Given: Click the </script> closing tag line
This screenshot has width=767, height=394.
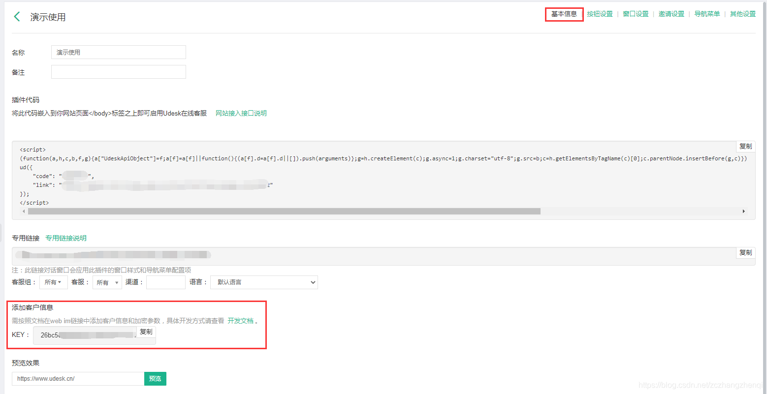Looking at the screenshot, I should click(x=34, y=203).
